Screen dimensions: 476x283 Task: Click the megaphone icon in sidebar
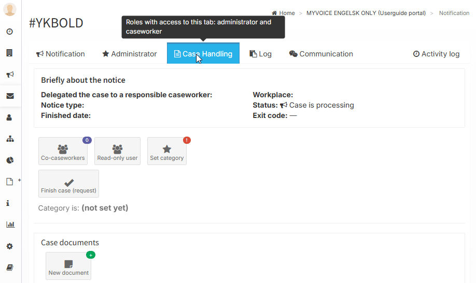pyautogui.click(x=10, y=75)
